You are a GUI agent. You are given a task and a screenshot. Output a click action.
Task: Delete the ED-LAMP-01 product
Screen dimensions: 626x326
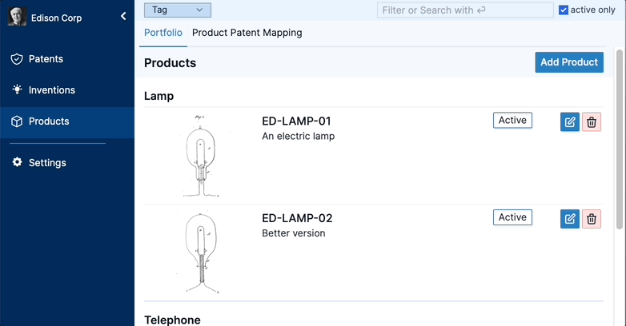tap(592, 122)
